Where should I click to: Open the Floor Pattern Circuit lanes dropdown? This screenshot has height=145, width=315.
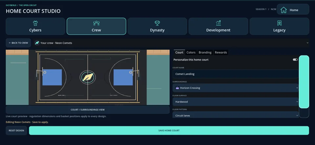click(236, 115)
